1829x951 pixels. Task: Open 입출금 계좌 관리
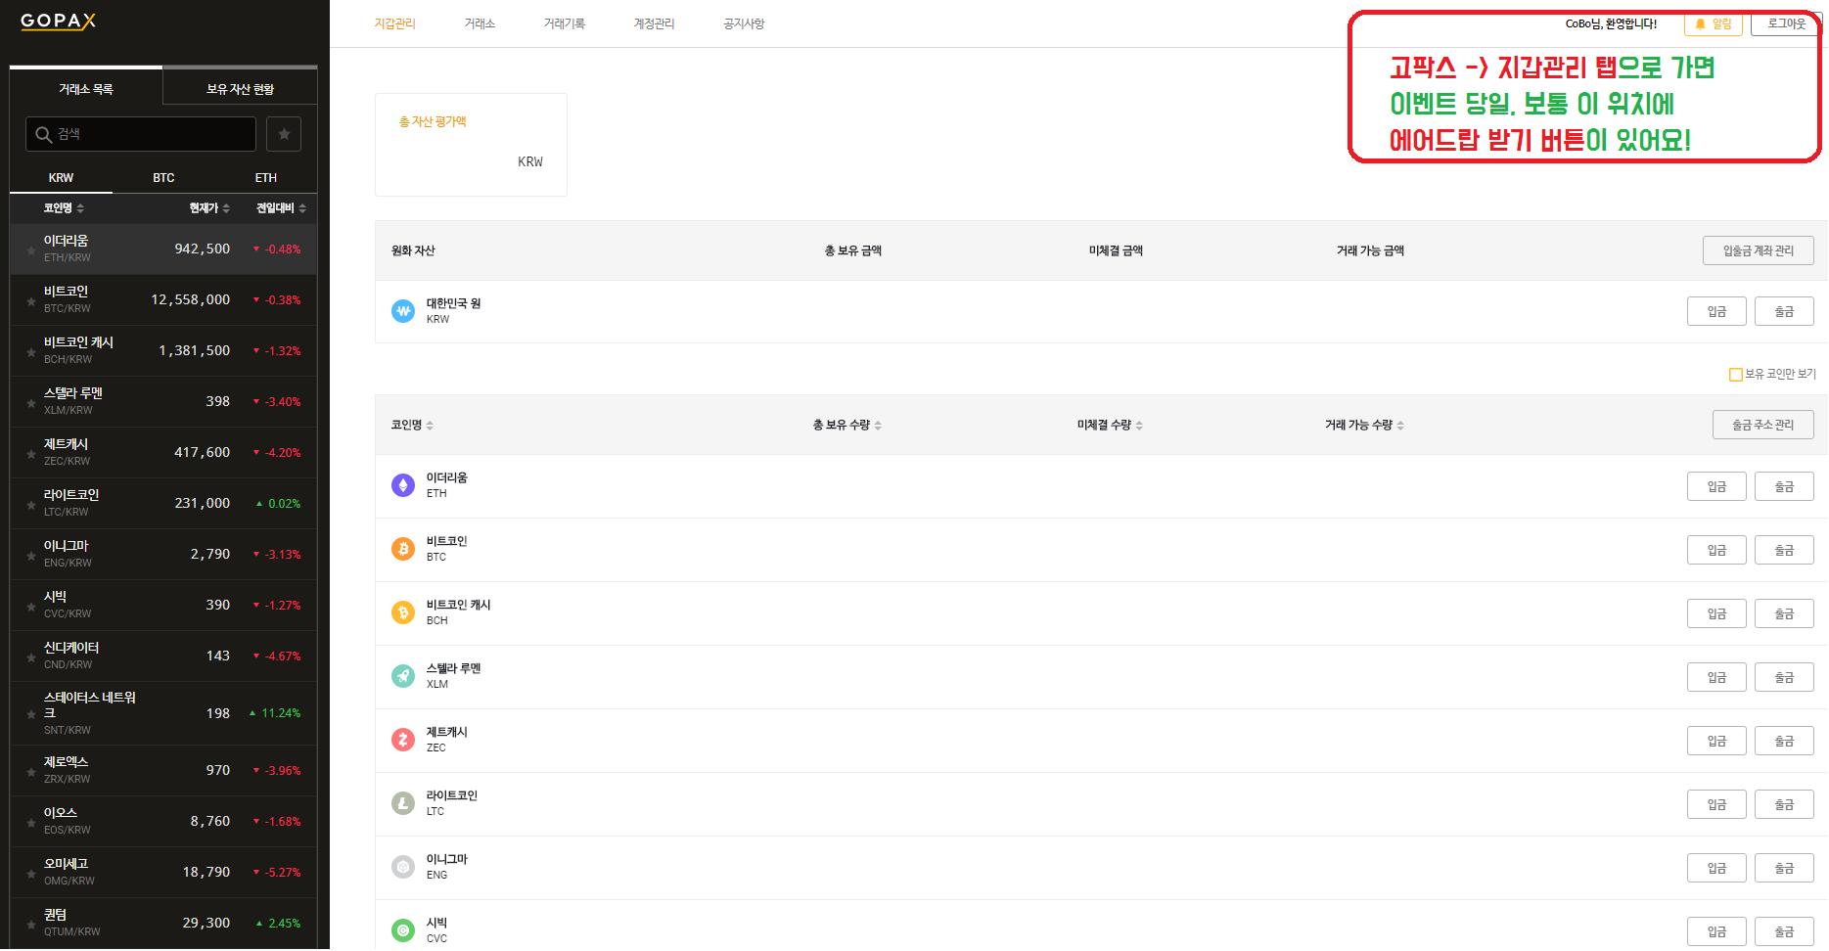(x=1758, y=250)
